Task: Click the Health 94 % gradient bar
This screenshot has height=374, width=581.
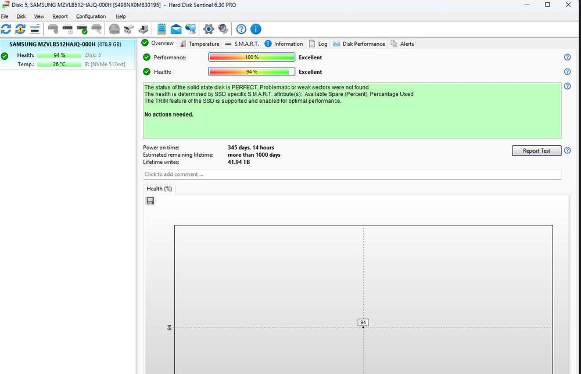Action: (x=252, y=71)
